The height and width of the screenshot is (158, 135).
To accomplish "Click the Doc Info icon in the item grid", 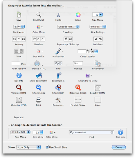I will 19,75.
